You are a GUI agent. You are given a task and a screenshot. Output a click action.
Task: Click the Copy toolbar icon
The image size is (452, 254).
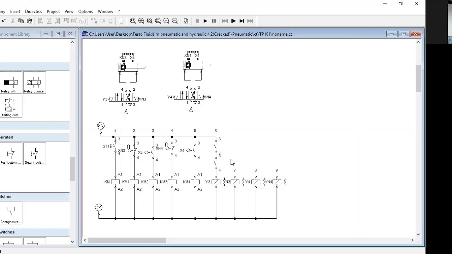click(21, 21)
